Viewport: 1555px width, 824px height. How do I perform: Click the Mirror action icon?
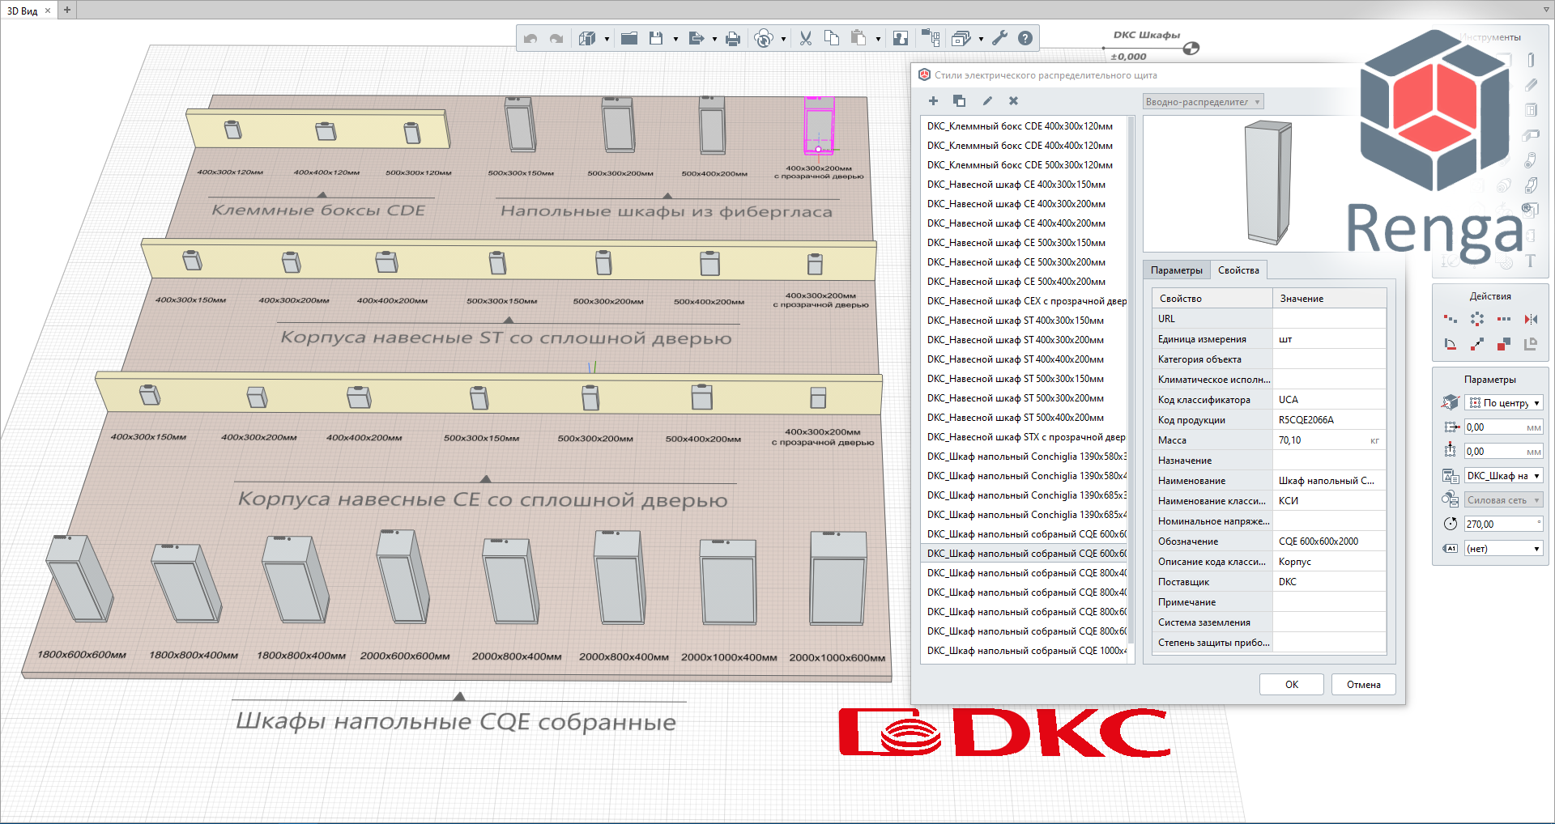[1531, 319]
